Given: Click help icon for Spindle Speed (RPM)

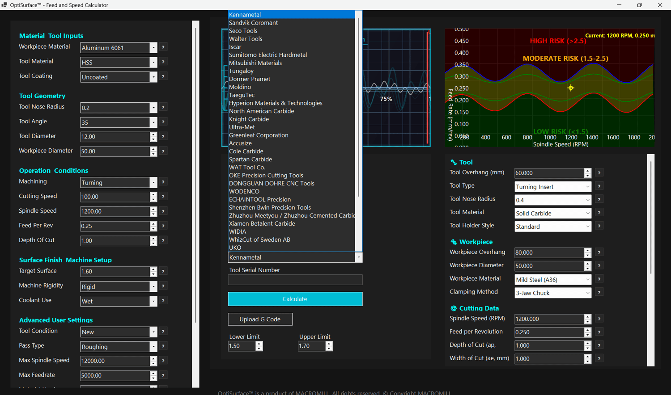Looking at the screenshot, I should (x=599, y=319).
